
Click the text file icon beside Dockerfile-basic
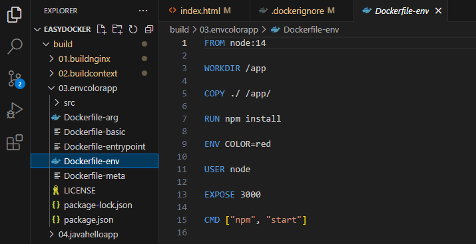(x=57, y=132)
